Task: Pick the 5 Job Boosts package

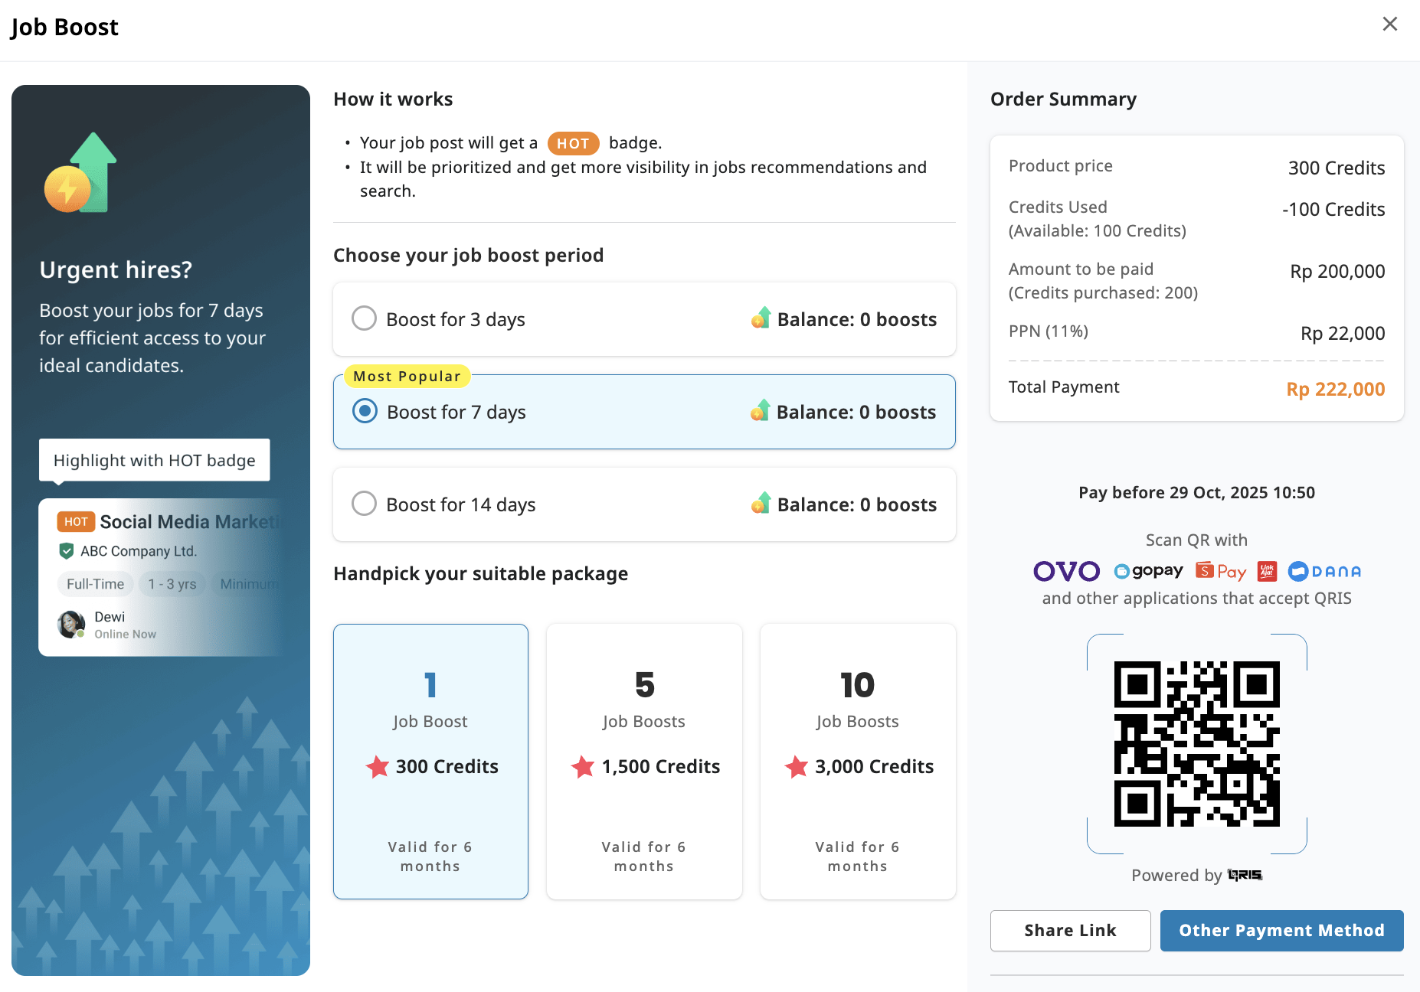Action: (643, 761)
